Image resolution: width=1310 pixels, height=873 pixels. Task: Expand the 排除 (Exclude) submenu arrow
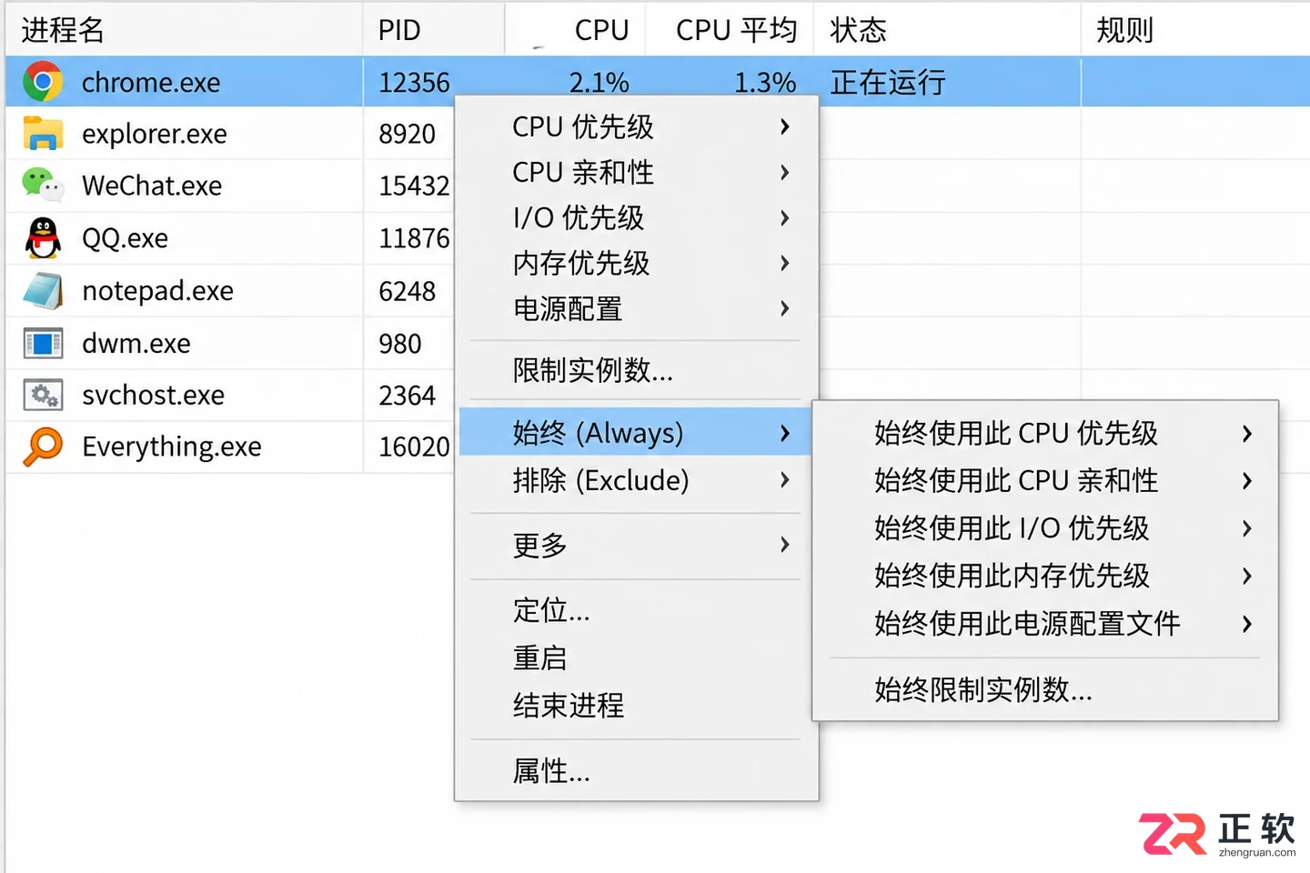point(784,480)
